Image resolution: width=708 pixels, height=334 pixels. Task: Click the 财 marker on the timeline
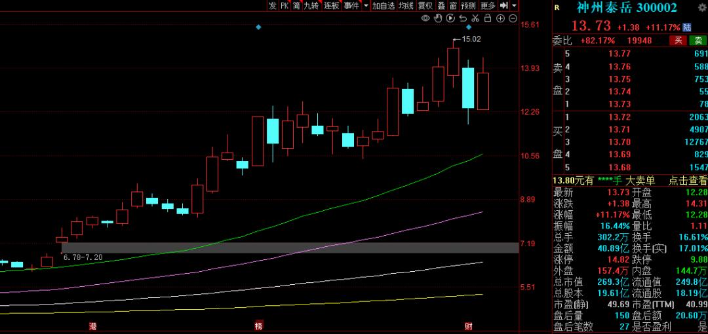coord(469,326)
